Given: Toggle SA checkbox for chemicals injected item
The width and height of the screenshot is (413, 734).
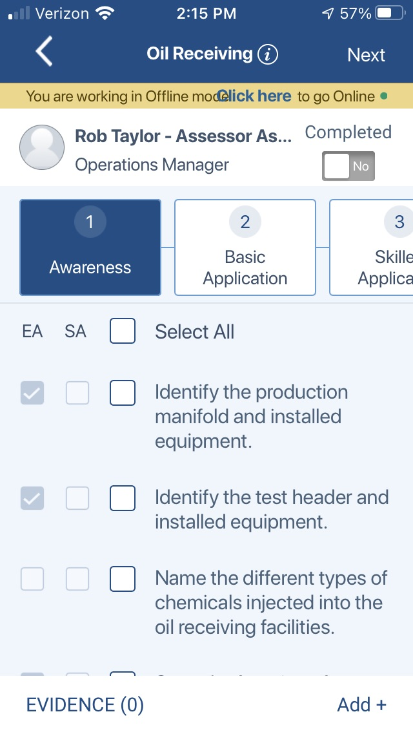Looking at the screenshot, I should click(77, 578).
